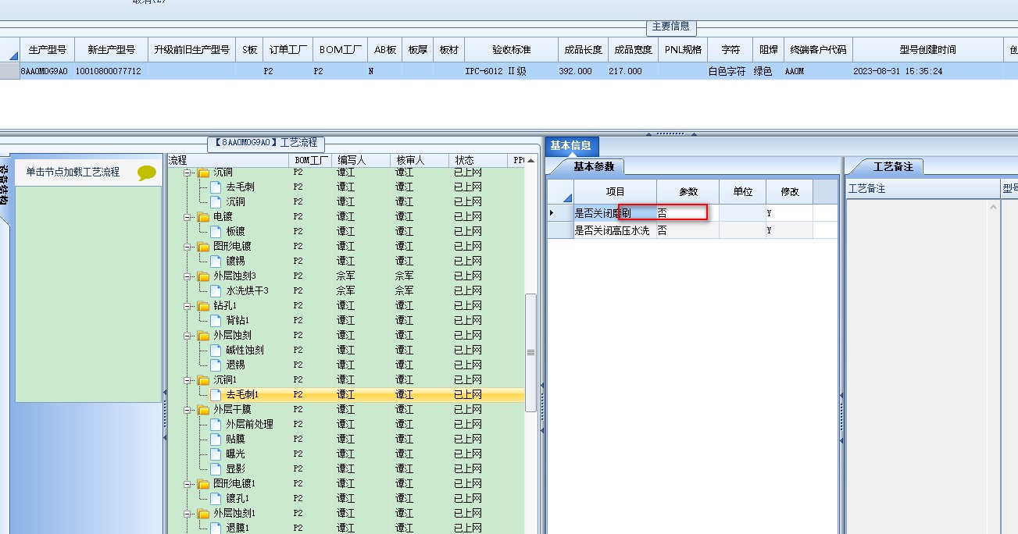Click the AAOM customer code cell

click(x=818, y=71)
